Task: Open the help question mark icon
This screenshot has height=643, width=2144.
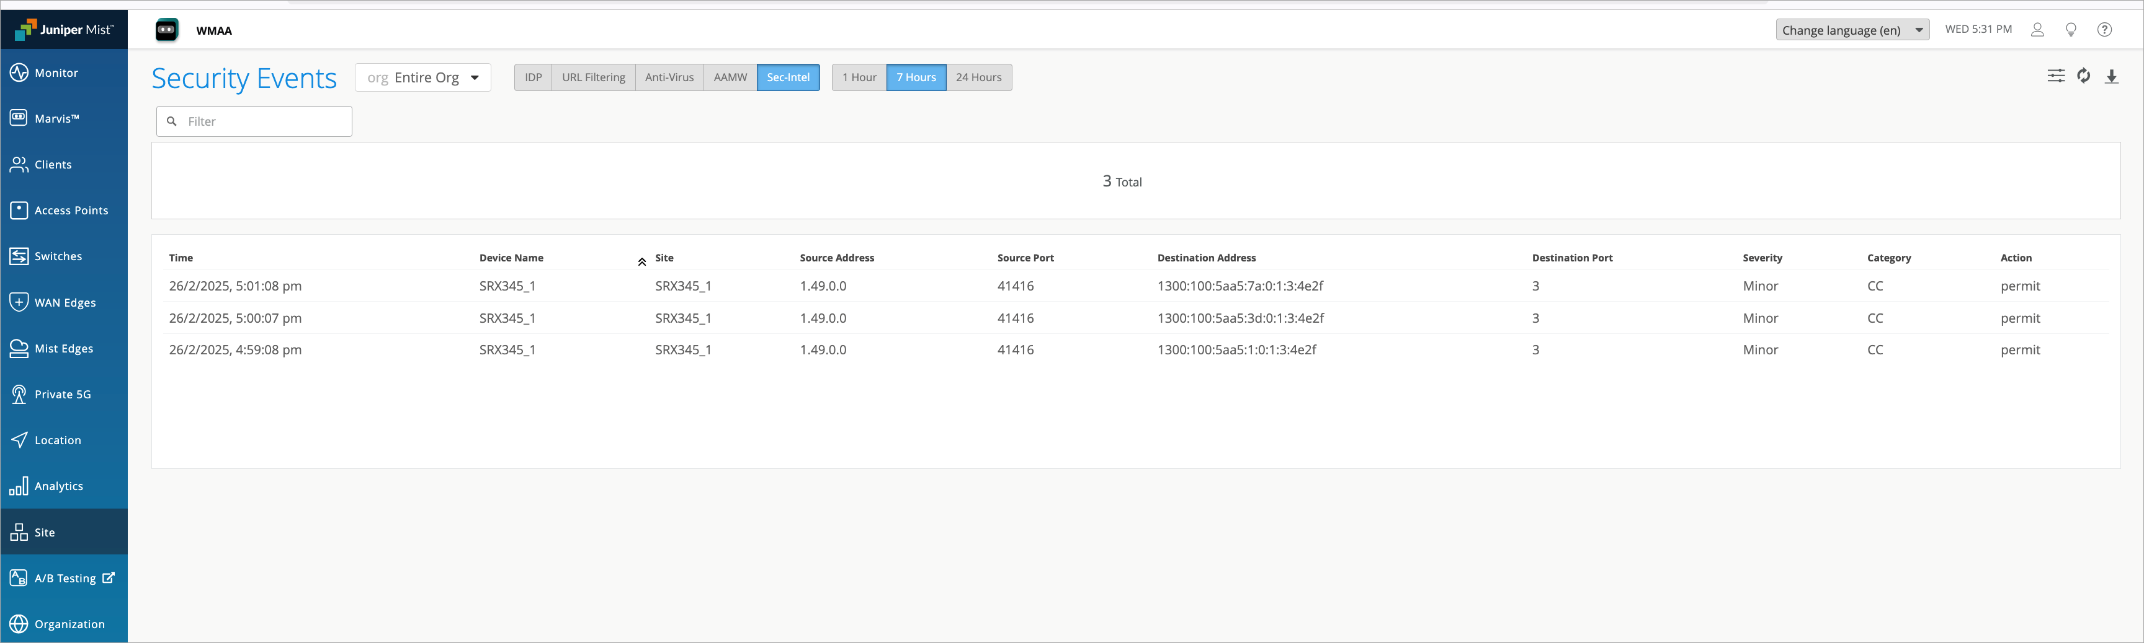Action: (2104, 30)
